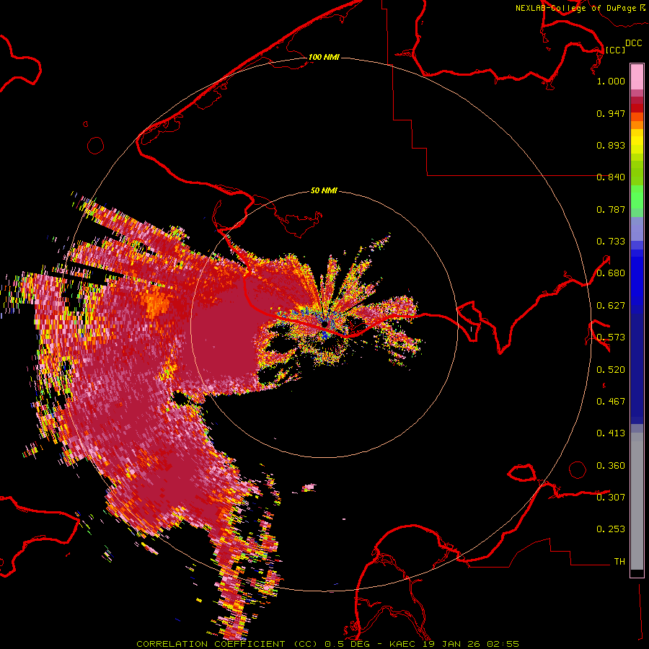This screenshot has height=649, width=649.
Task: Click the 0.467 color scale label
Action: 611,402
